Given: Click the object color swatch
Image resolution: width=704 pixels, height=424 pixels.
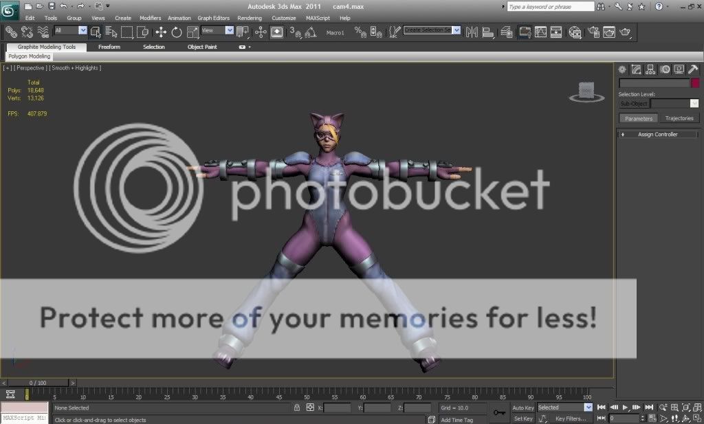Looking at the screenshot, I should coord(695,83).
